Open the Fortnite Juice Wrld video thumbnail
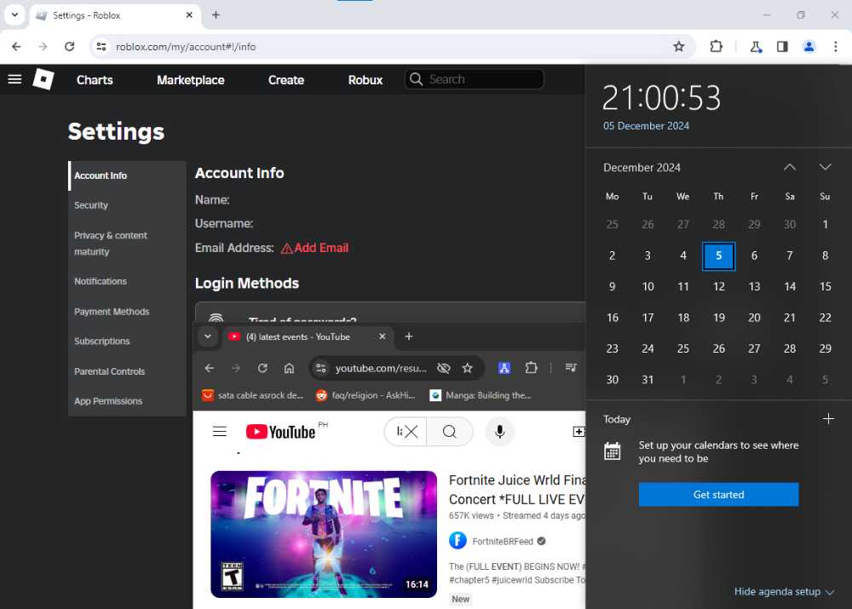The width and height of the screenshot is (852, 609). (324, 535)
